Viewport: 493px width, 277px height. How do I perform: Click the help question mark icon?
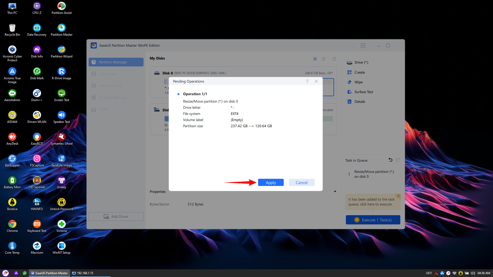pos(307,81)
